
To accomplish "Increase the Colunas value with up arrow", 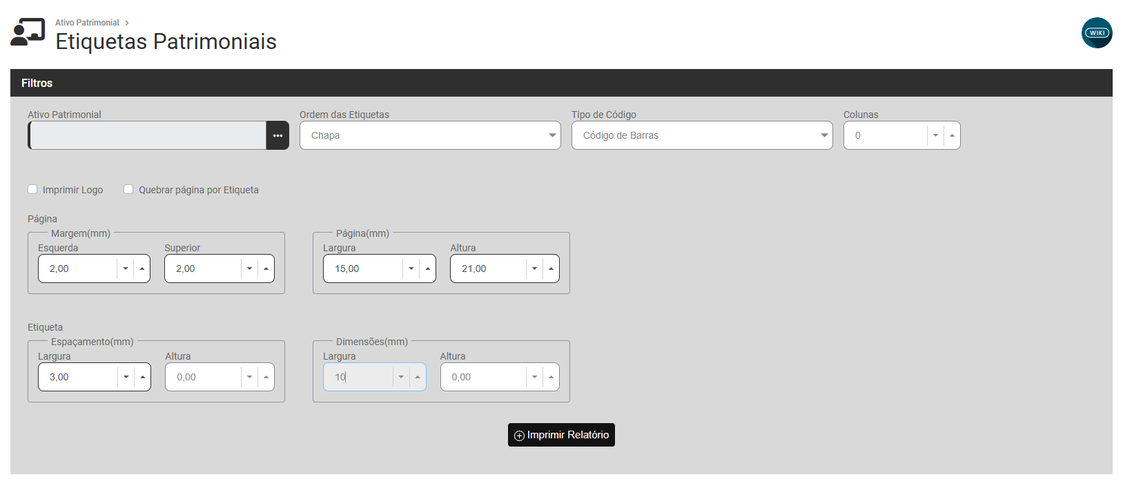I will [952, 136].
